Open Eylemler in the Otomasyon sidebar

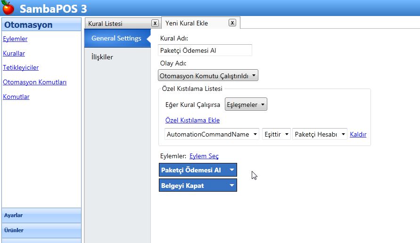(15, 39)
